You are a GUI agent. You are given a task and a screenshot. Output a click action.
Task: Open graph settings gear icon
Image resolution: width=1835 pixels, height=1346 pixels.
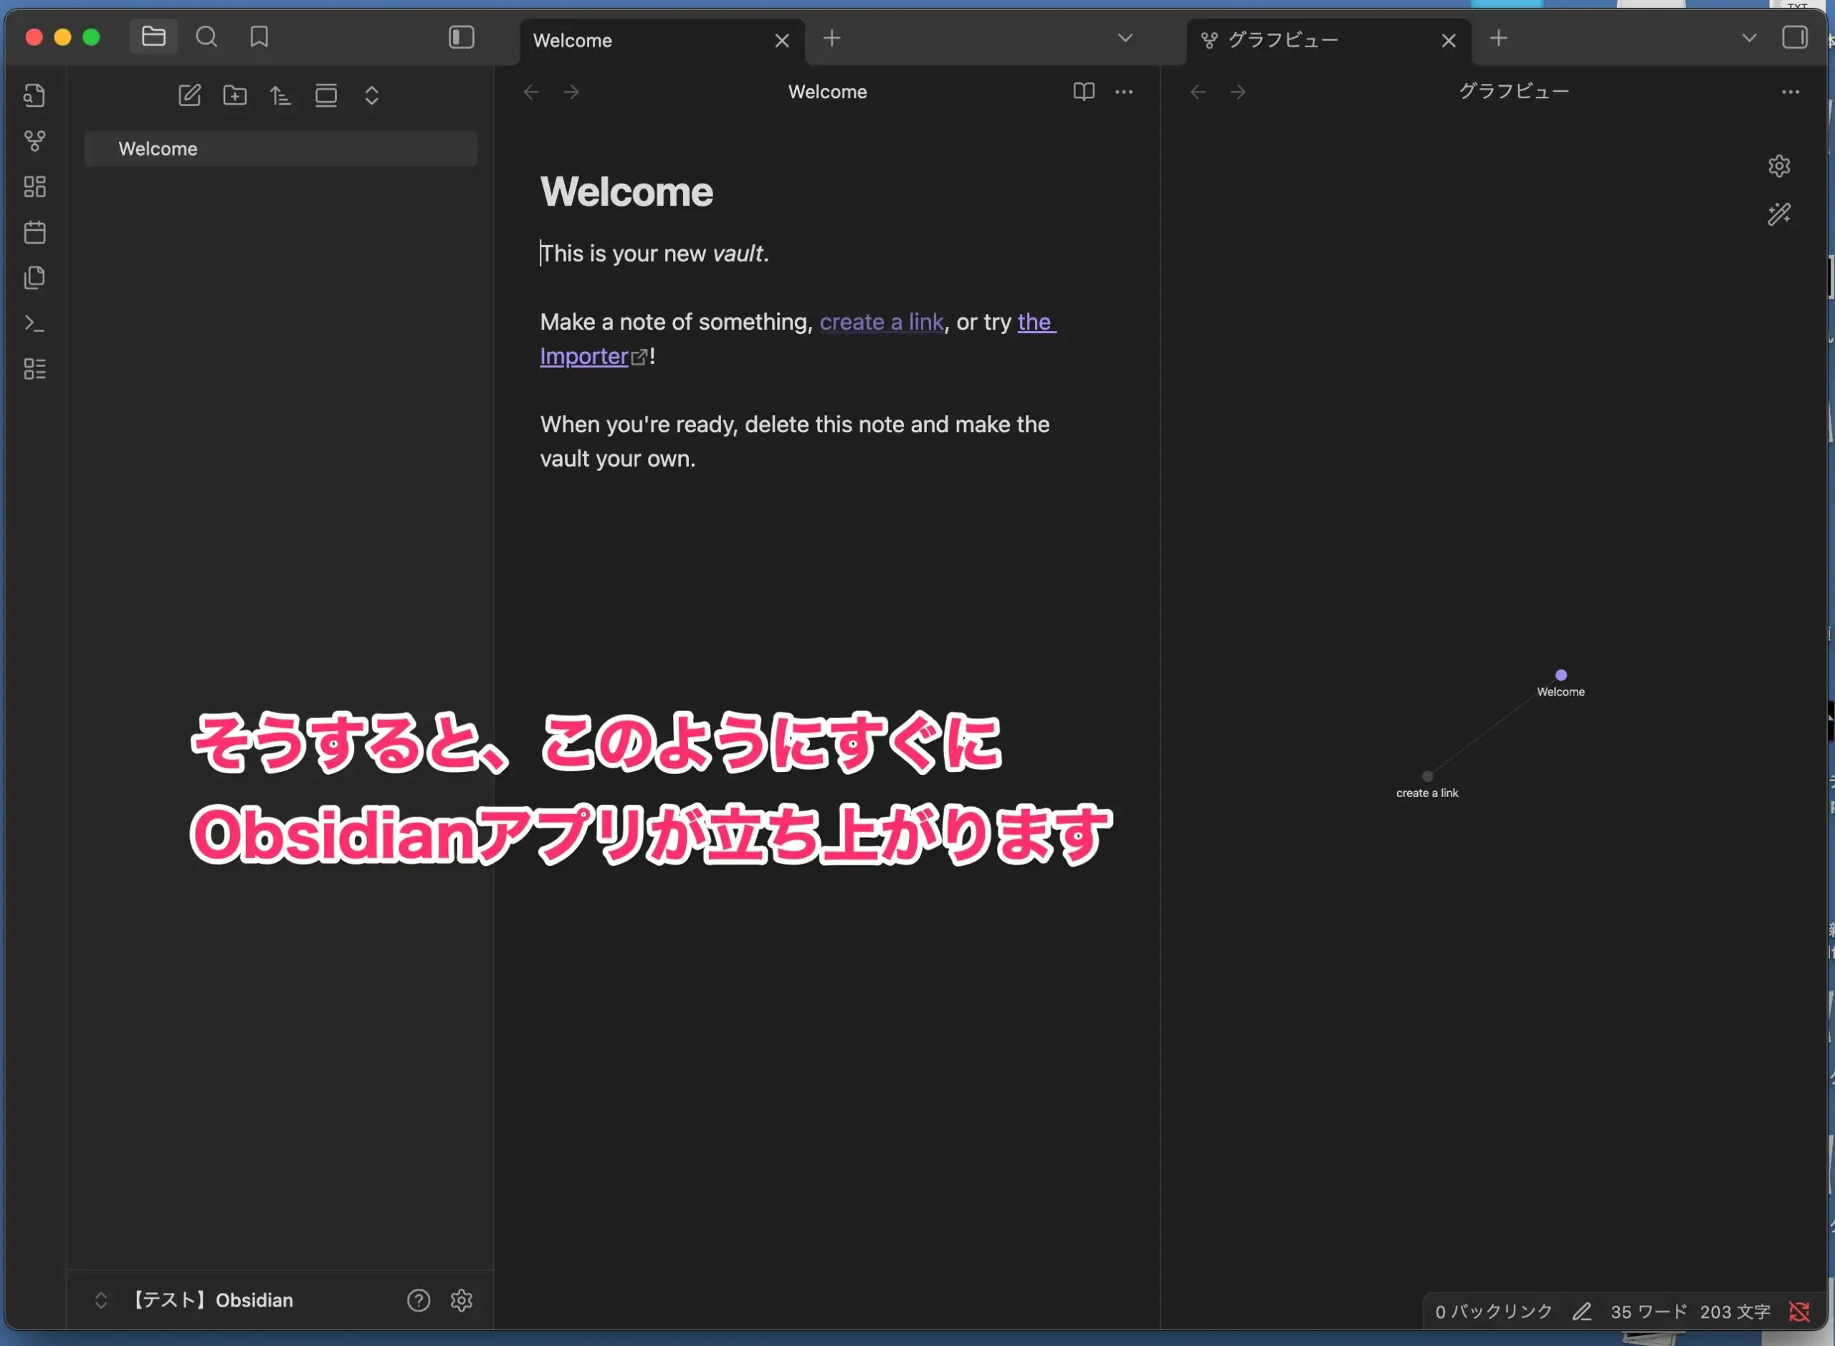click(x=1779, y=166)
